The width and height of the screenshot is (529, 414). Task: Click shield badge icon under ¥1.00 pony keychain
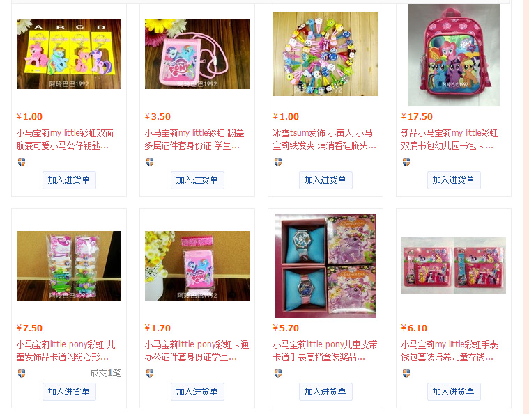(21, 162)
